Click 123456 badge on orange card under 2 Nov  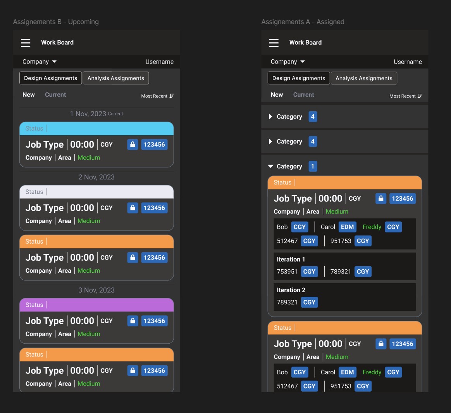[155, 257]
